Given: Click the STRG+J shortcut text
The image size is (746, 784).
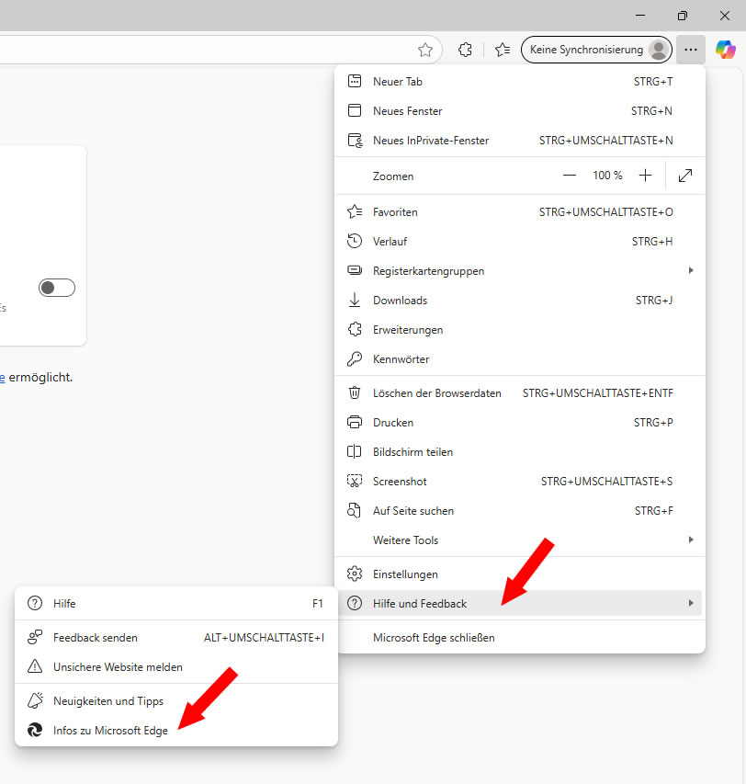Looking at the screenshot, I should coord(654,300).
